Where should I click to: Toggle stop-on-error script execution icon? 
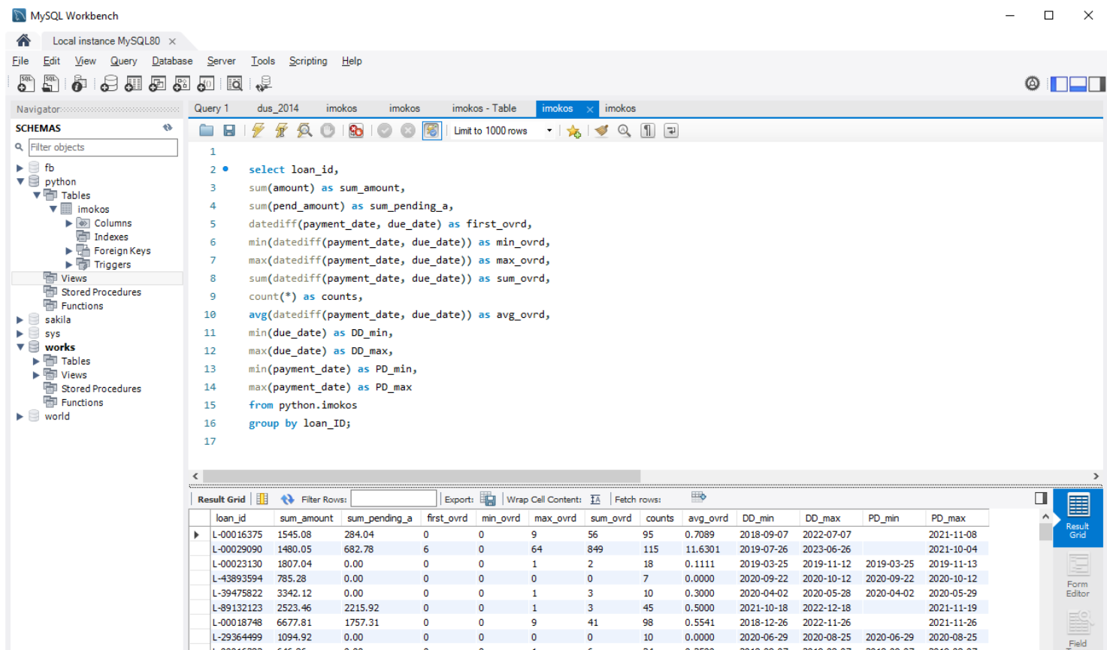356,131
